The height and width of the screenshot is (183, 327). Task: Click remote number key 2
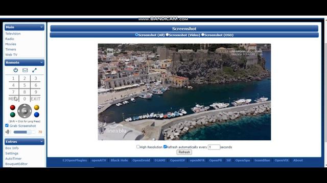pos(25,78)
